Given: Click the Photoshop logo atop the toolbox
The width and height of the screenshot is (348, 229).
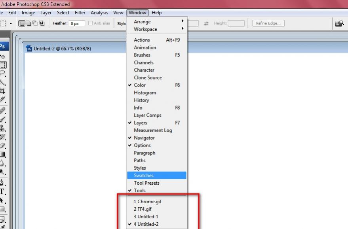Looking at the screenshot, I should tap(4, 46).
